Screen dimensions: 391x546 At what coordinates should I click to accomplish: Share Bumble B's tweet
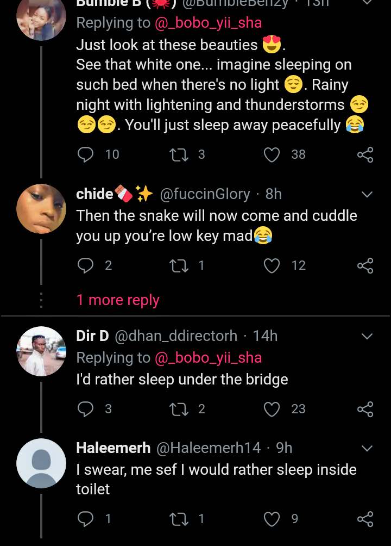(365, 155)
